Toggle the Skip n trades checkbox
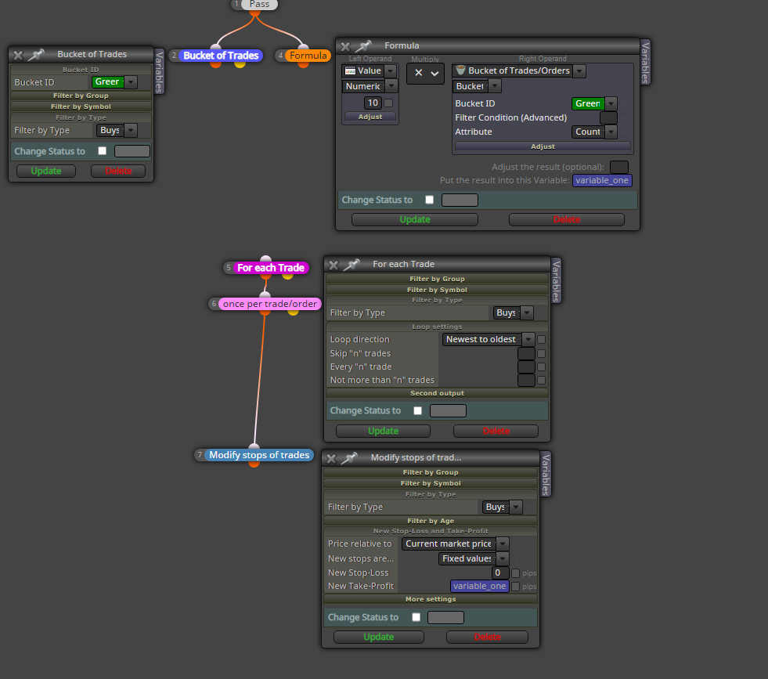 541,353
